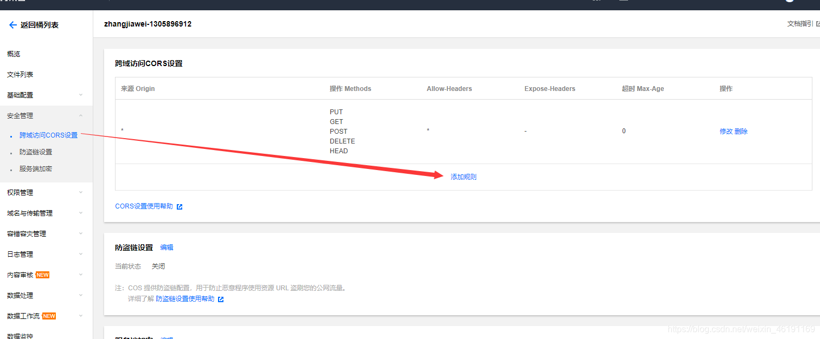Expand the 容错容灾管理 menu
Viewport: 820px width, 339px height.
pyautogui.click(x=81, y=233)
